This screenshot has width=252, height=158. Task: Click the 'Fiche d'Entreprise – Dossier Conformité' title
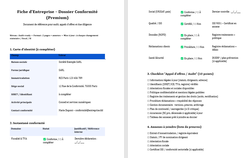(x=57, y=12)
